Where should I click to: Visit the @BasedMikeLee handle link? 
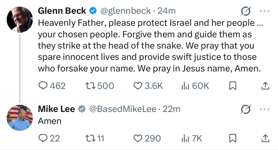tap(123, 109)
